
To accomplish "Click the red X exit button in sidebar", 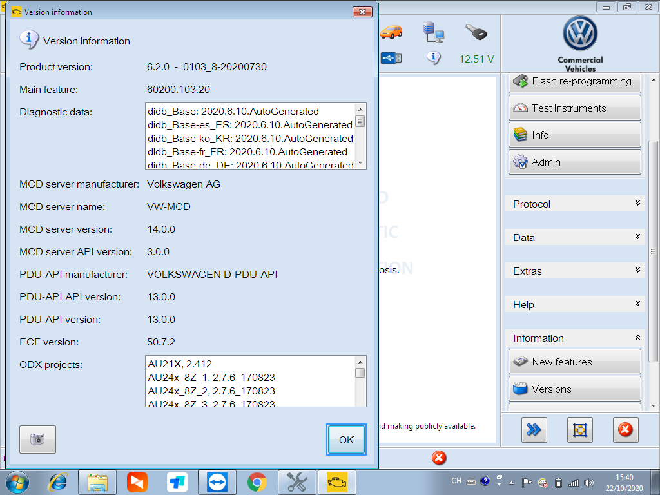I will tap(625, 430).
